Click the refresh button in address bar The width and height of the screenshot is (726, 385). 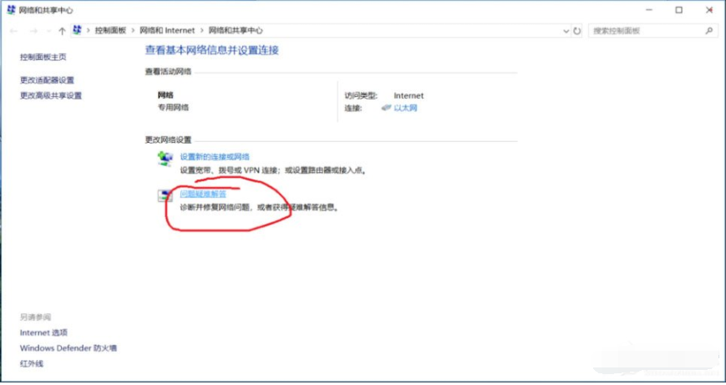tap(577, 31)
